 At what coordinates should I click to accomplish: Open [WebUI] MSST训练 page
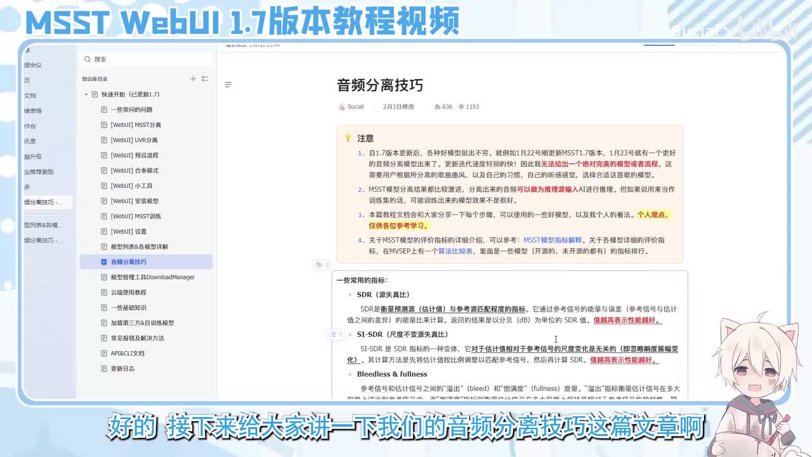click(x=136, y=216)
